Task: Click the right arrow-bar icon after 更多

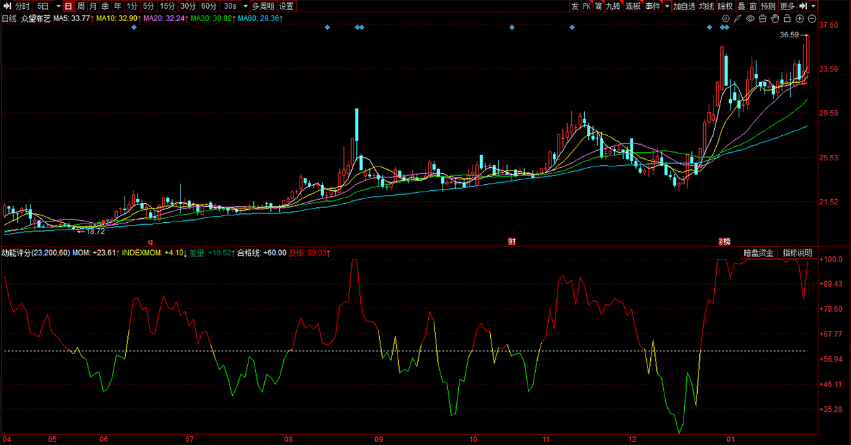Action: coord(803,6)
